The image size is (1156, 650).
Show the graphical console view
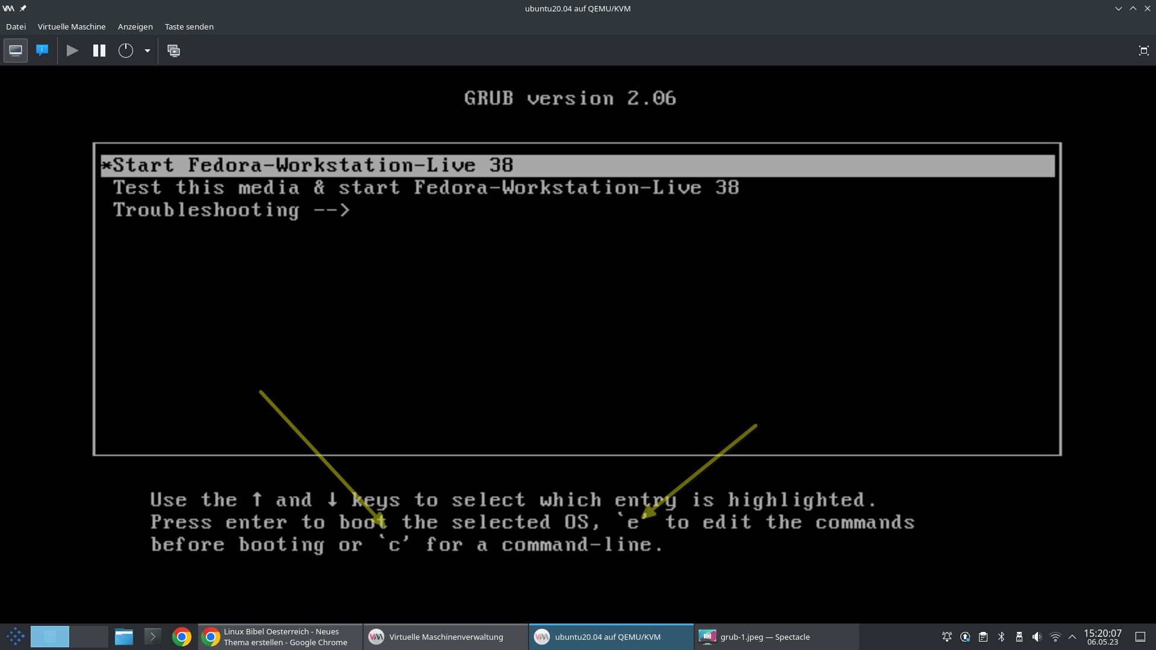16,51
